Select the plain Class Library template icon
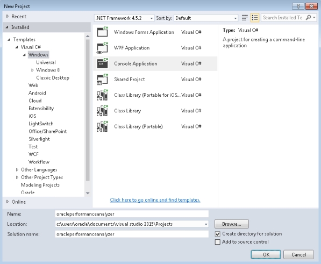Viewport: 321px width, 264px height. [102, 111]
